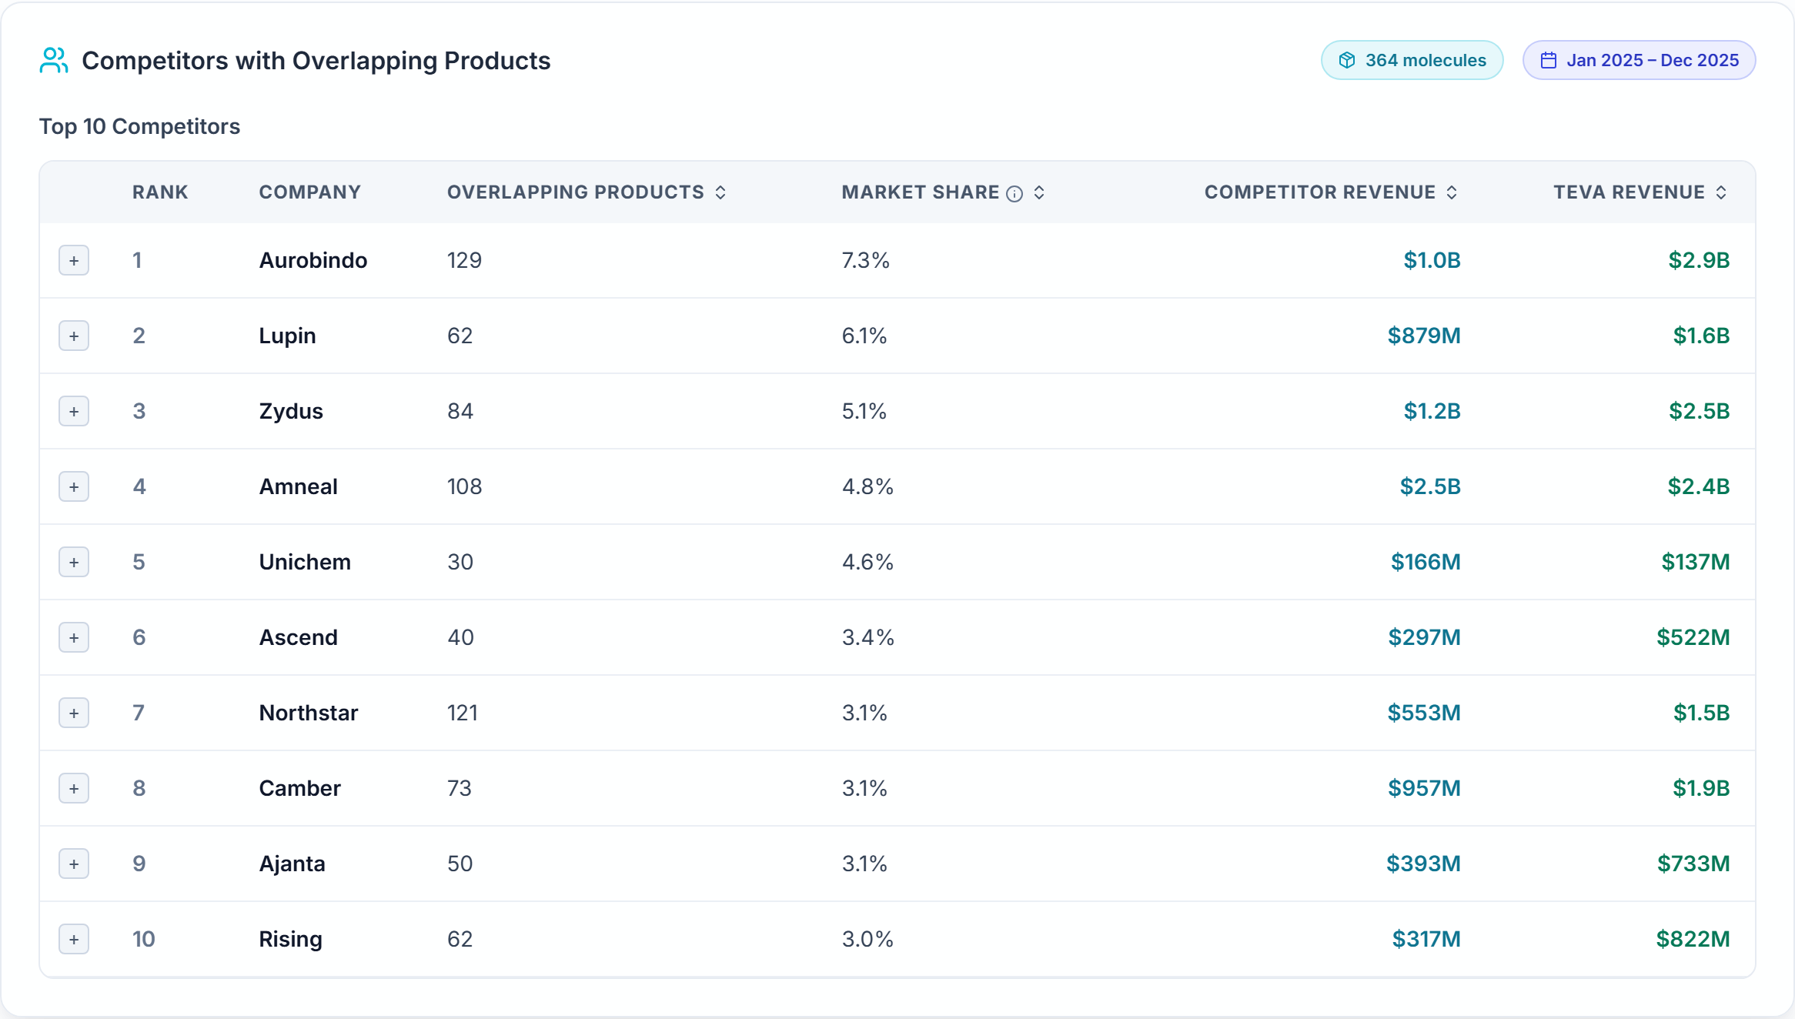Viewport: 1795px width, 1019px height.
Task: Select the Amneal company name
Action: pos(299,486)
